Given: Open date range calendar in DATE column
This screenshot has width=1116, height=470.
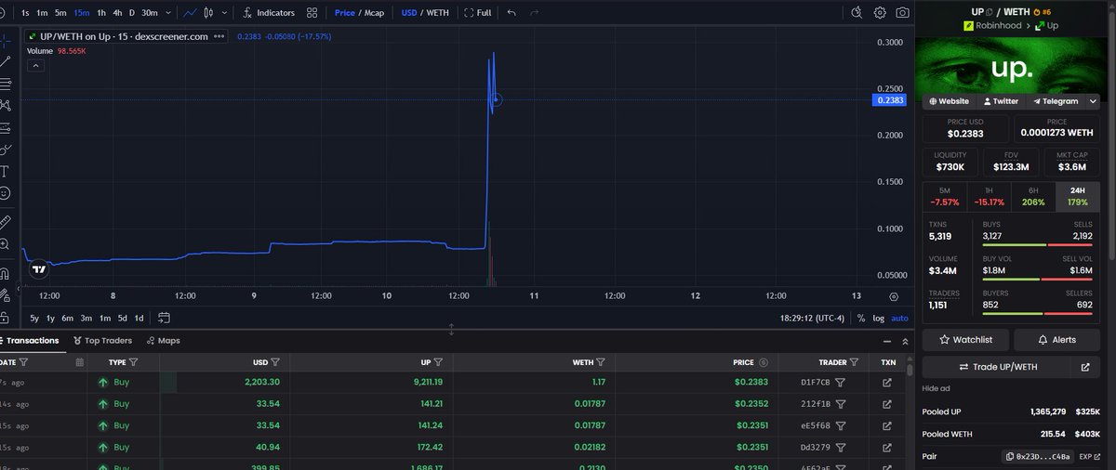Looking at the screenshot, I should [x=80, y=362].
